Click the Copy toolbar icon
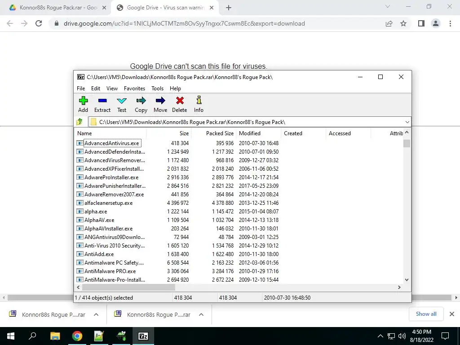The image size is (460, 345). click(141, 104)
